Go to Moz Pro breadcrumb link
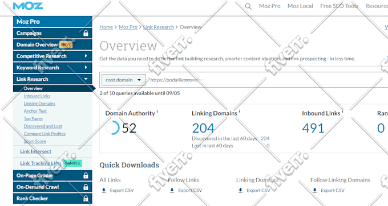The height and width of the screenshot is (206, 388). tap(128, 27)
